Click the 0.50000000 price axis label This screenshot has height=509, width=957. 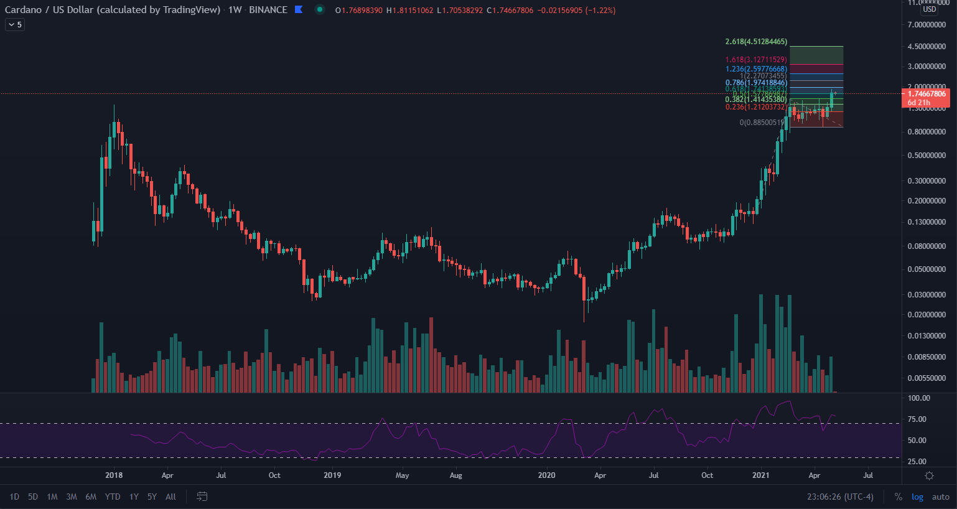pyautogui.click(x=927, y=156)
